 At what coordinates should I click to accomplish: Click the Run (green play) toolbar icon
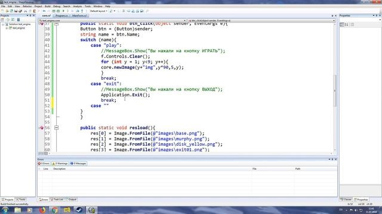pyautogui.click(x=63, y=11)
